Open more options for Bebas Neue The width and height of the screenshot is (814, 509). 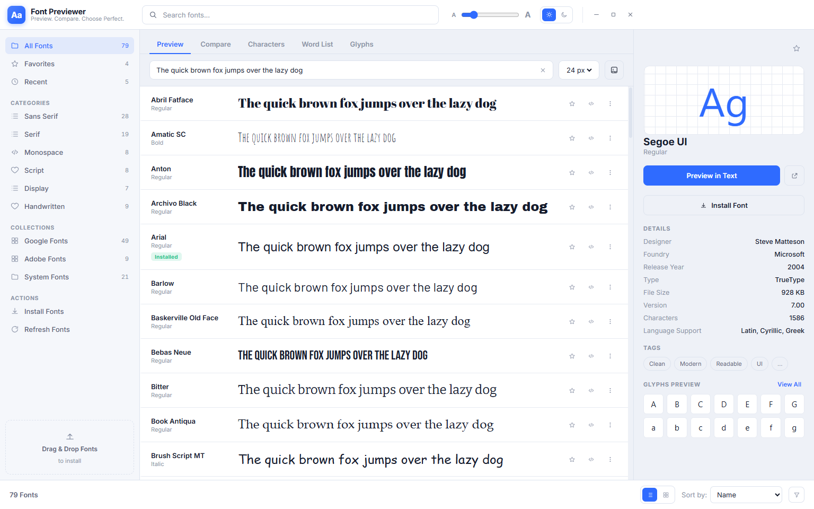click(x=610, y=356)
